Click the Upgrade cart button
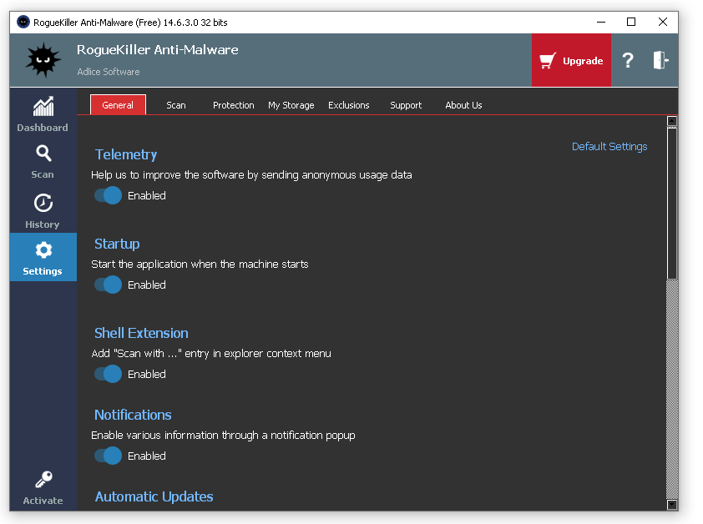 coord(571,60)
